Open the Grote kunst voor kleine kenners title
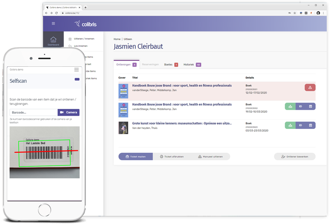The height and width of the screenshot is (224, 331). pos(182,124)
